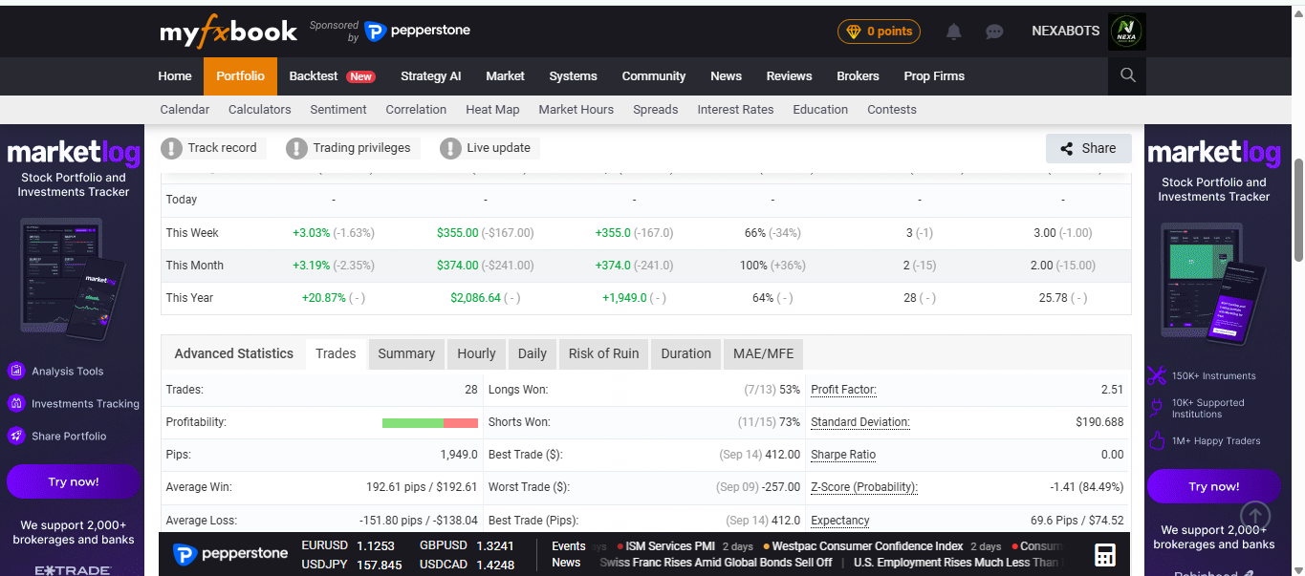The image size is (1305, 576).
Task: Go to the Interest Rates submenu link
Action: coord(735,110)
